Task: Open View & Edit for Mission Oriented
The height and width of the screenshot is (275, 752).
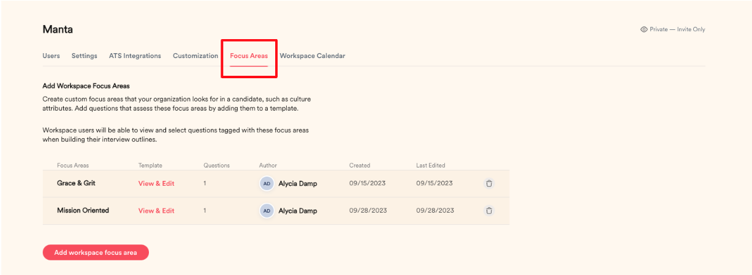Action: pos(156,210)
